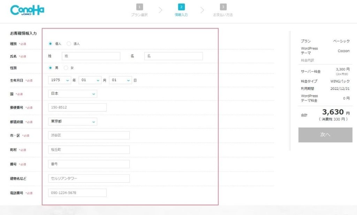This screenshot has height=215, width=357.
Task: Expand the 都道府県 prefecture dropdown
Action: click(73, 122)
